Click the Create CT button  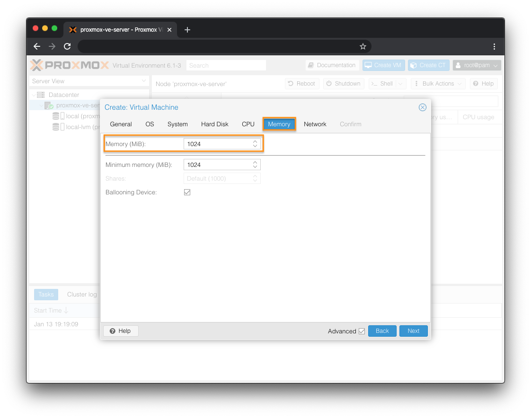click(x=429, y=65)
